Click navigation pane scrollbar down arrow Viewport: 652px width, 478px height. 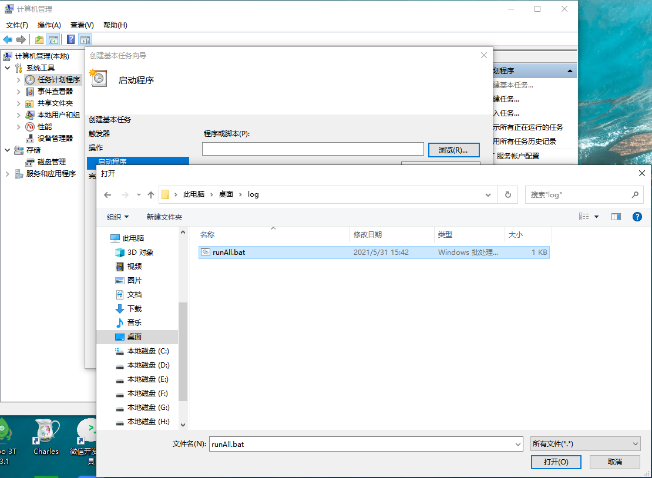[x=183, y=425]
